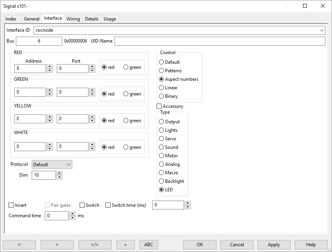Switch to the Wiring tab
Screen dimensions: 332x252
(x=73, y=19)
